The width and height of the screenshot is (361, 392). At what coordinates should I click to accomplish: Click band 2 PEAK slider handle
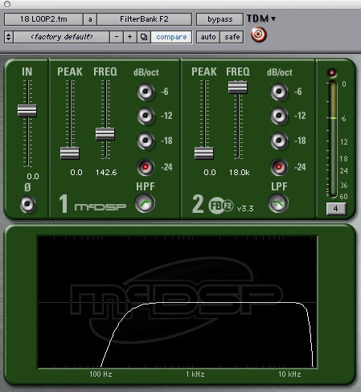204,153
